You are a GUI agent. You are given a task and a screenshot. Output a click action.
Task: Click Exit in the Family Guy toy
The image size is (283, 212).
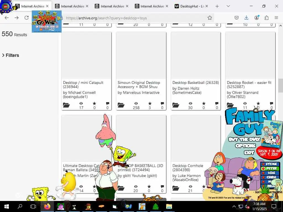[x=249, y=153]
